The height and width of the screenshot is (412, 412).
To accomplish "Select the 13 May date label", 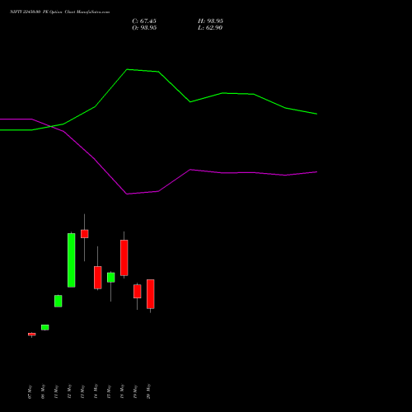I will 82,391.
